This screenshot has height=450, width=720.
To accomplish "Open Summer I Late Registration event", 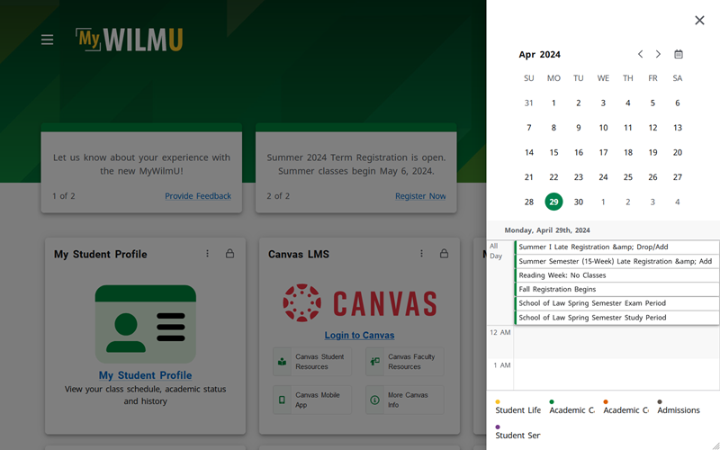I will coord(616,247).
